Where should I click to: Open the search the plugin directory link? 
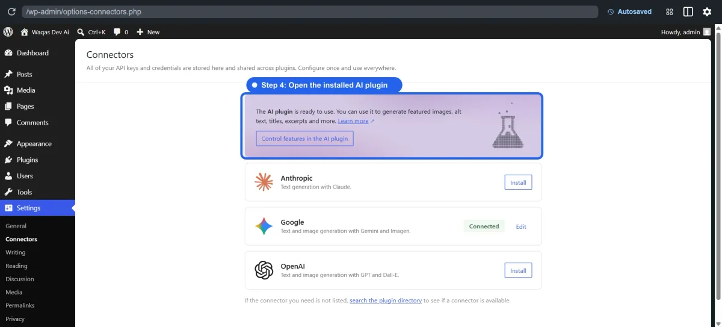(386, 301)
